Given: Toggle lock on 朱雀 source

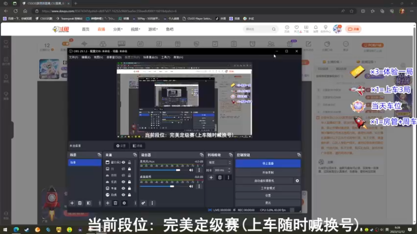Looking at the screenshot, I should click(129, 188).
